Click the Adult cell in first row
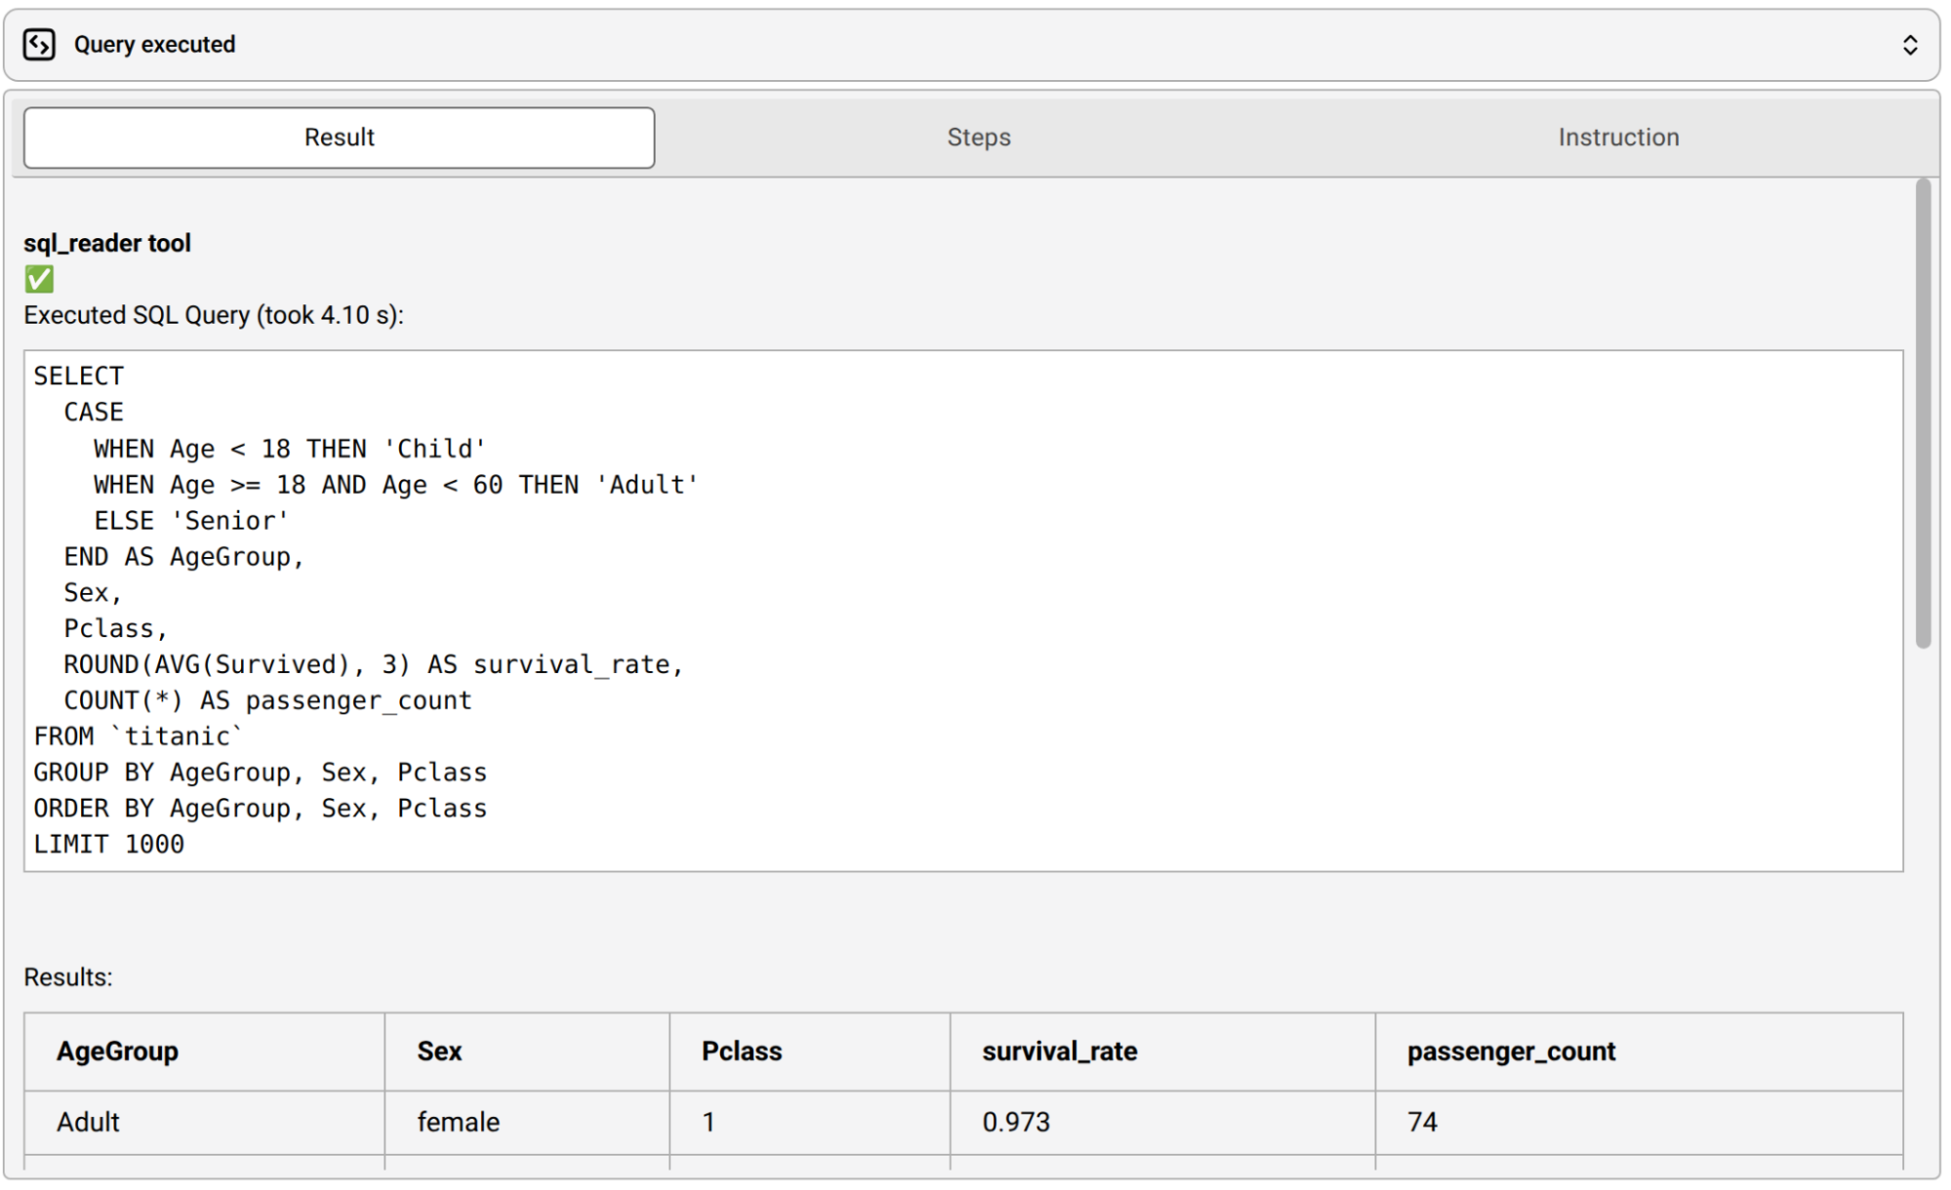 88,1122
